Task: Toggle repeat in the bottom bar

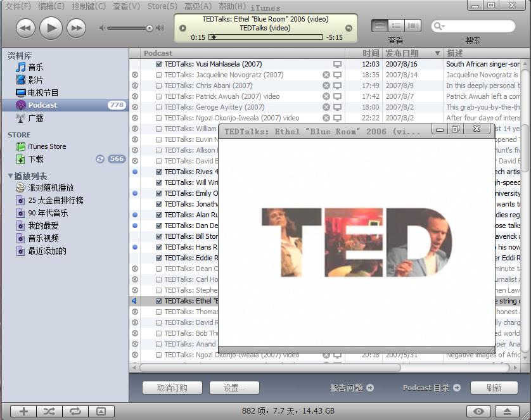Action: [75, 412]
